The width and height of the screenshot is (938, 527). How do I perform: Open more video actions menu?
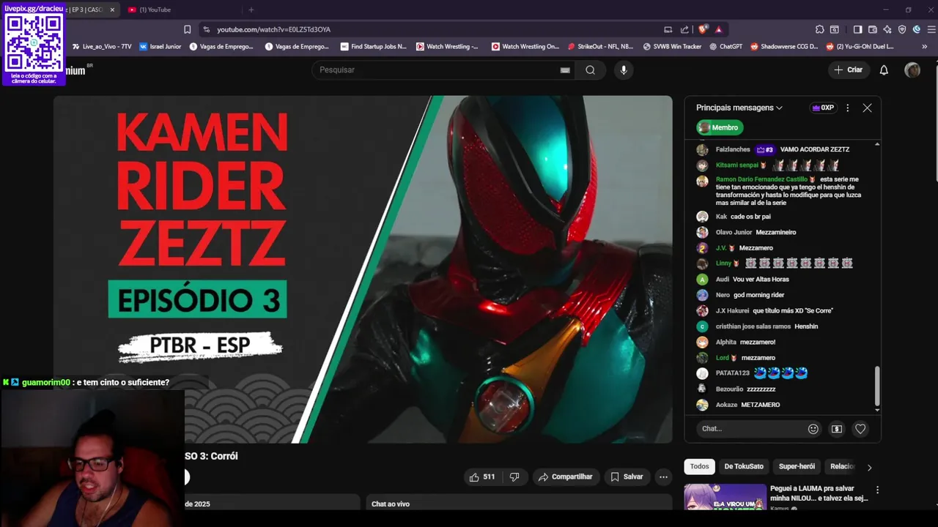coord(663,476)
